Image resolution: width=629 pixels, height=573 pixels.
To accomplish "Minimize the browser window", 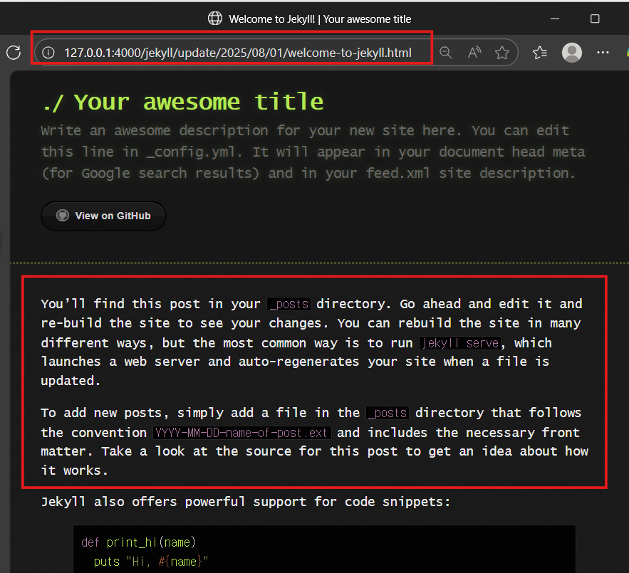I will tap(555, 19).
